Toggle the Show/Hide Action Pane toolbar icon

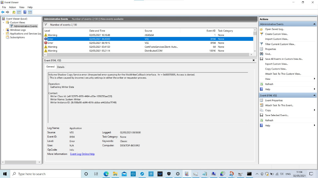click(30, 12)
